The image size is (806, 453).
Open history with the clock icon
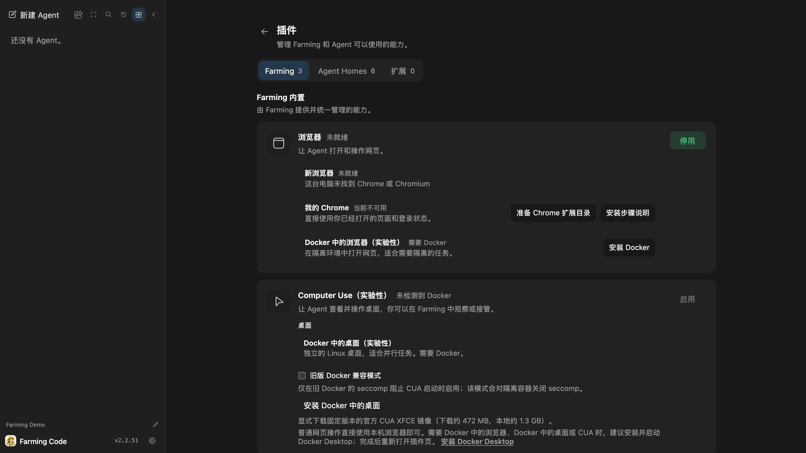pyautogui.click(x=124, y=15)
